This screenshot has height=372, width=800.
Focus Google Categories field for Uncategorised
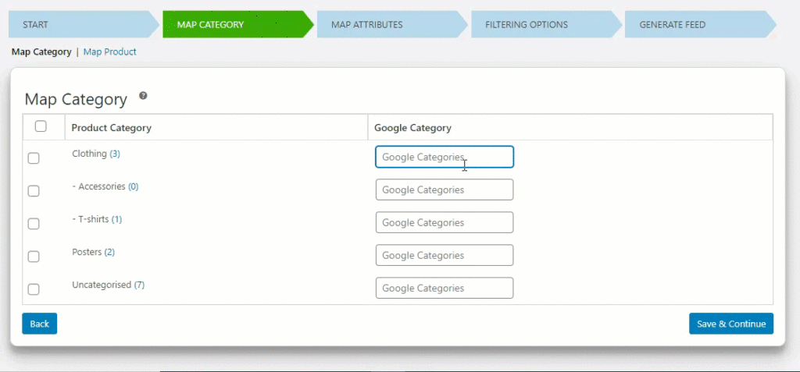(x=445, y=288)
